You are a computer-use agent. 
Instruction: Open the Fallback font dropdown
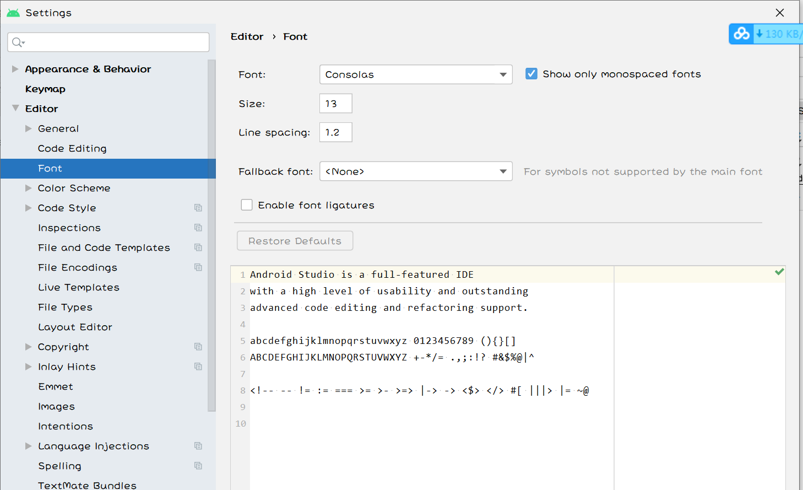(x=416, y=171)
